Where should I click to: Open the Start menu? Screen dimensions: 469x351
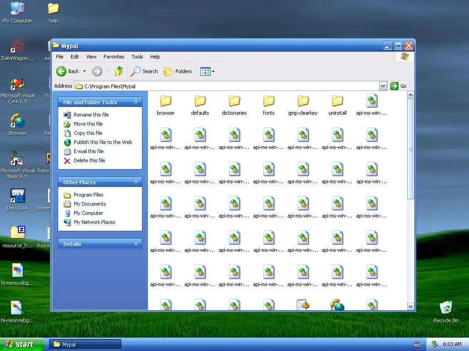click(x=22, y=344)
